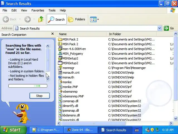The image size is (178, 134).
Task: Click the safely remove hardware tray icon
Action: (157, 130)
